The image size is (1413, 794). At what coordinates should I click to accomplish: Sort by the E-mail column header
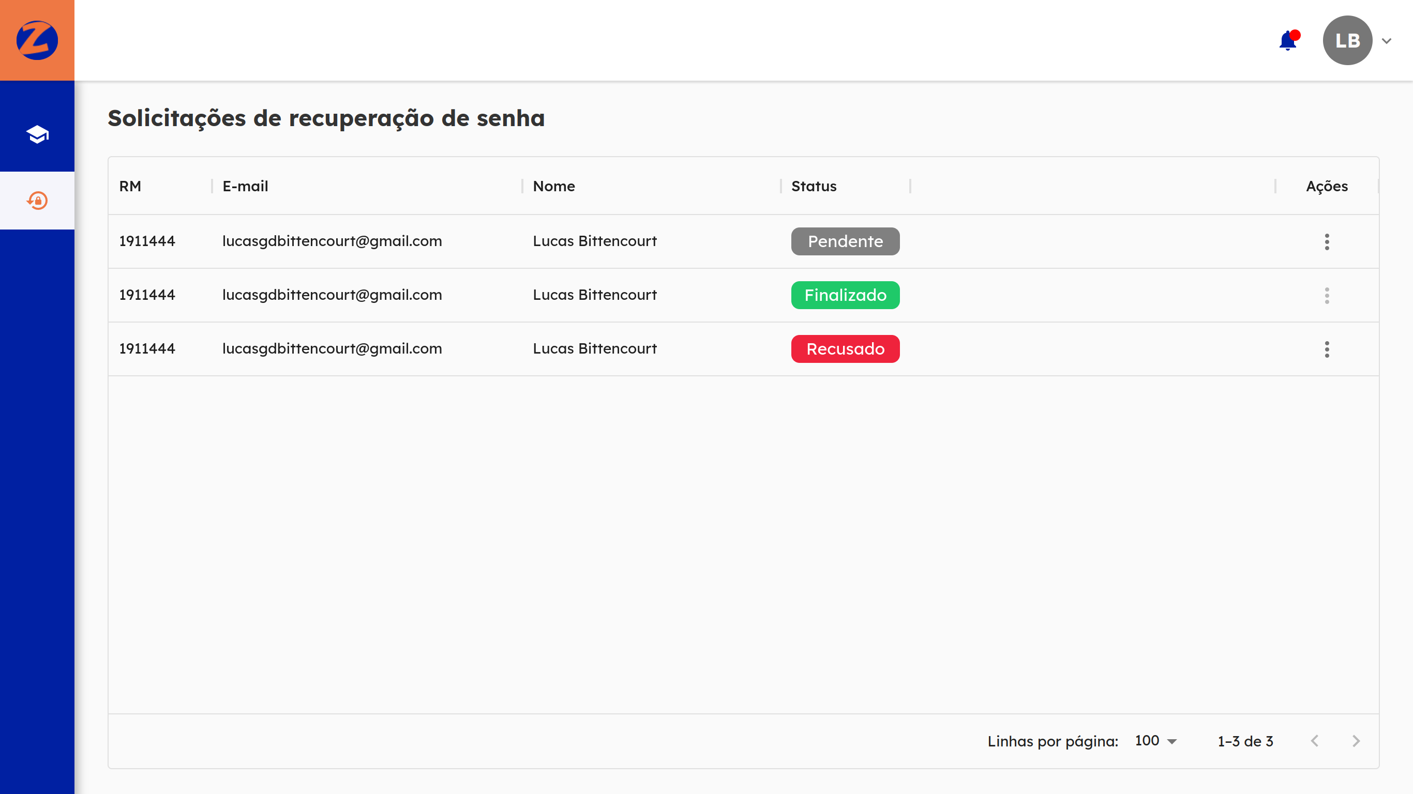[245, 187]
